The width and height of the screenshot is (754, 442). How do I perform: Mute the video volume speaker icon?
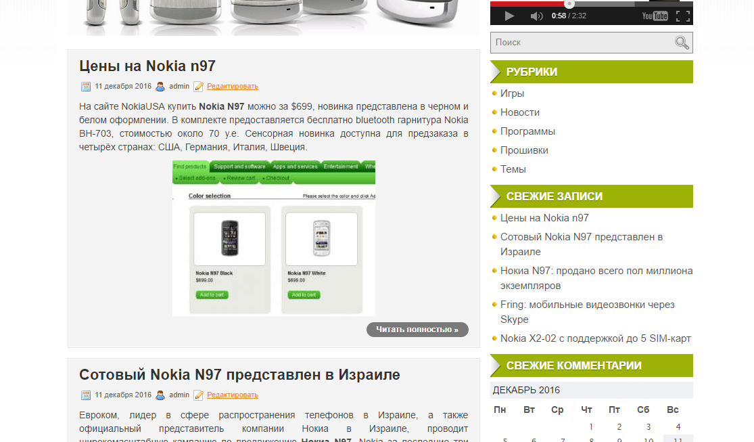tap(536, 16)
